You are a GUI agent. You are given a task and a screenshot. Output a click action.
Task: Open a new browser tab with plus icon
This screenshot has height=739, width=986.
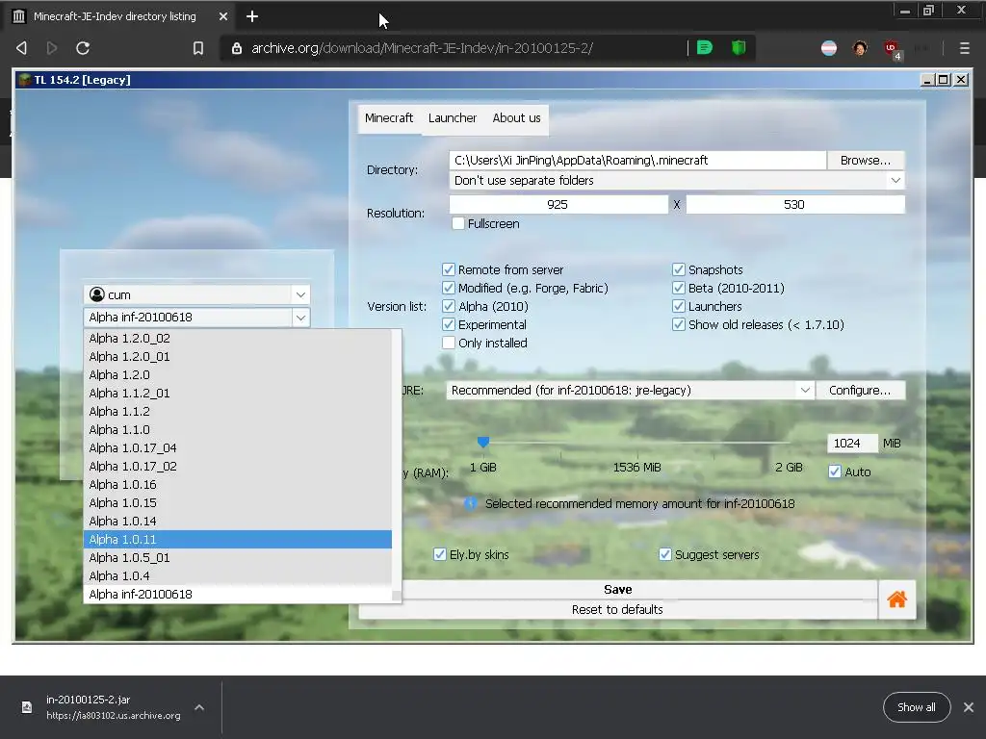pos(252,16)
